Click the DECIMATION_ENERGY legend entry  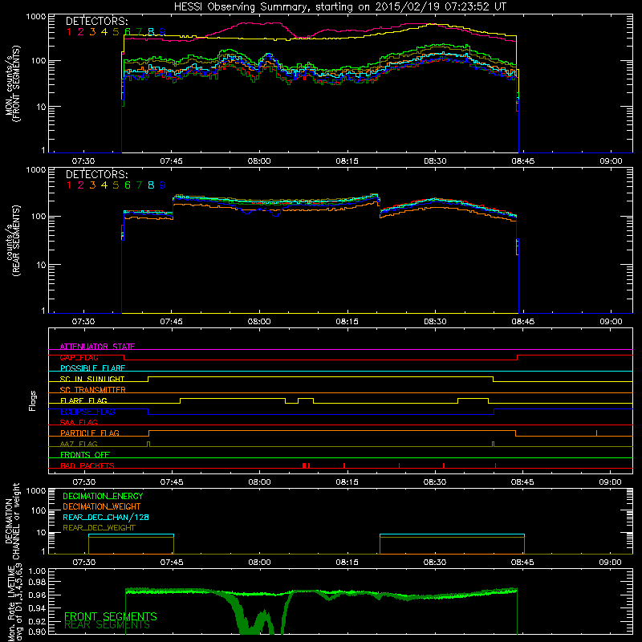[x=103, y=496]
